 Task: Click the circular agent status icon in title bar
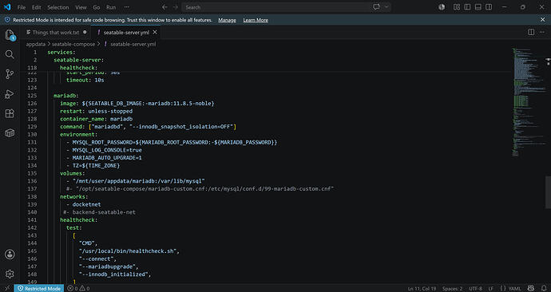[442, 7]
